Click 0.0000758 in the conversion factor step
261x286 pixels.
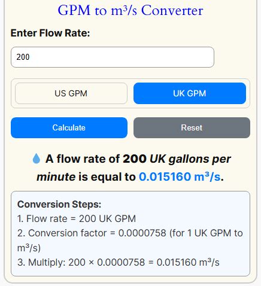point(142,233)
